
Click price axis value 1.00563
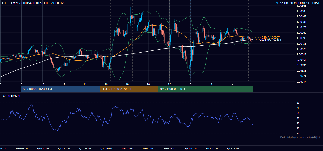coord(302,6)
